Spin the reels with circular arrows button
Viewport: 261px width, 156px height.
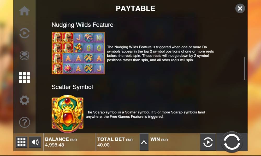232,142
